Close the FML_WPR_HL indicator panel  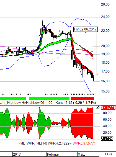click(97, 107)
